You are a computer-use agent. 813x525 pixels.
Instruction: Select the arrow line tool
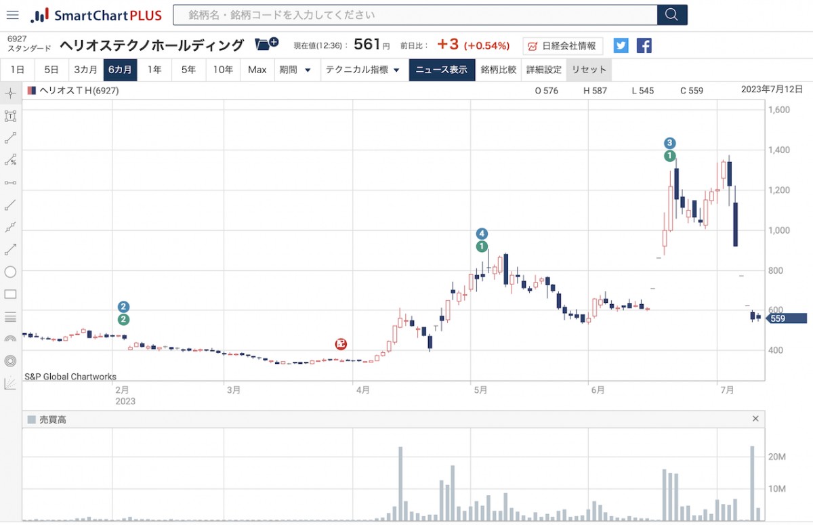[x=10, y=249]
